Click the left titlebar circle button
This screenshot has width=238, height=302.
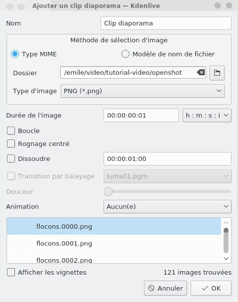(x=10, y=7)
